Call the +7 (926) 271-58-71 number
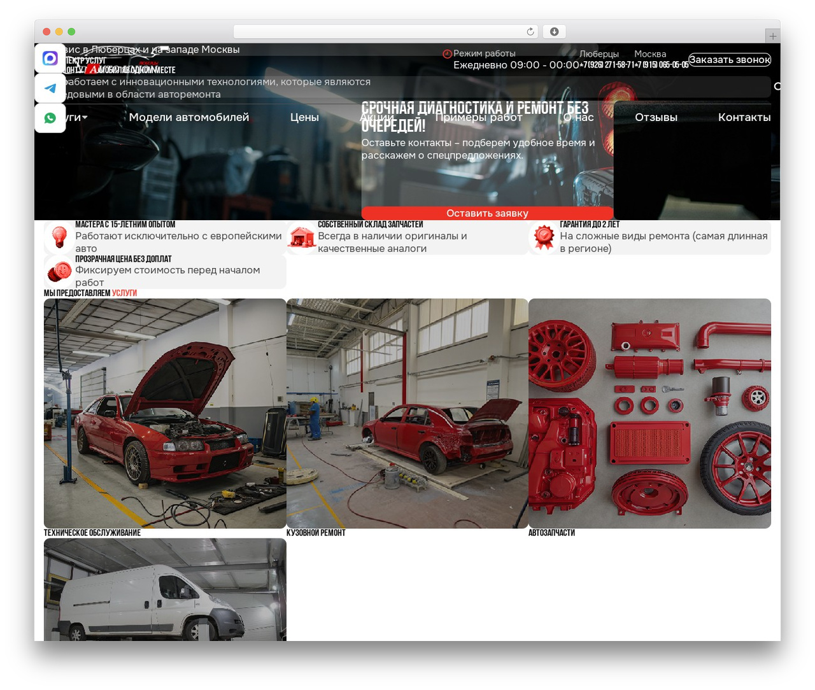The height and width of the screenshot is (690, 815). (x=607, y=65)
